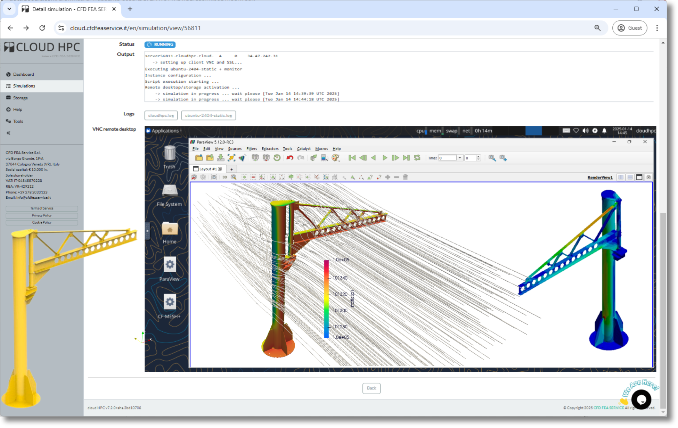
Task: Open the Applications menu in the VNC desktop
Action: (164, 131)
